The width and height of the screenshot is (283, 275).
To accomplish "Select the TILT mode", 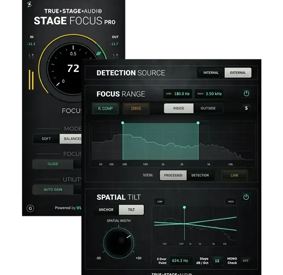I will pos(131,210).
